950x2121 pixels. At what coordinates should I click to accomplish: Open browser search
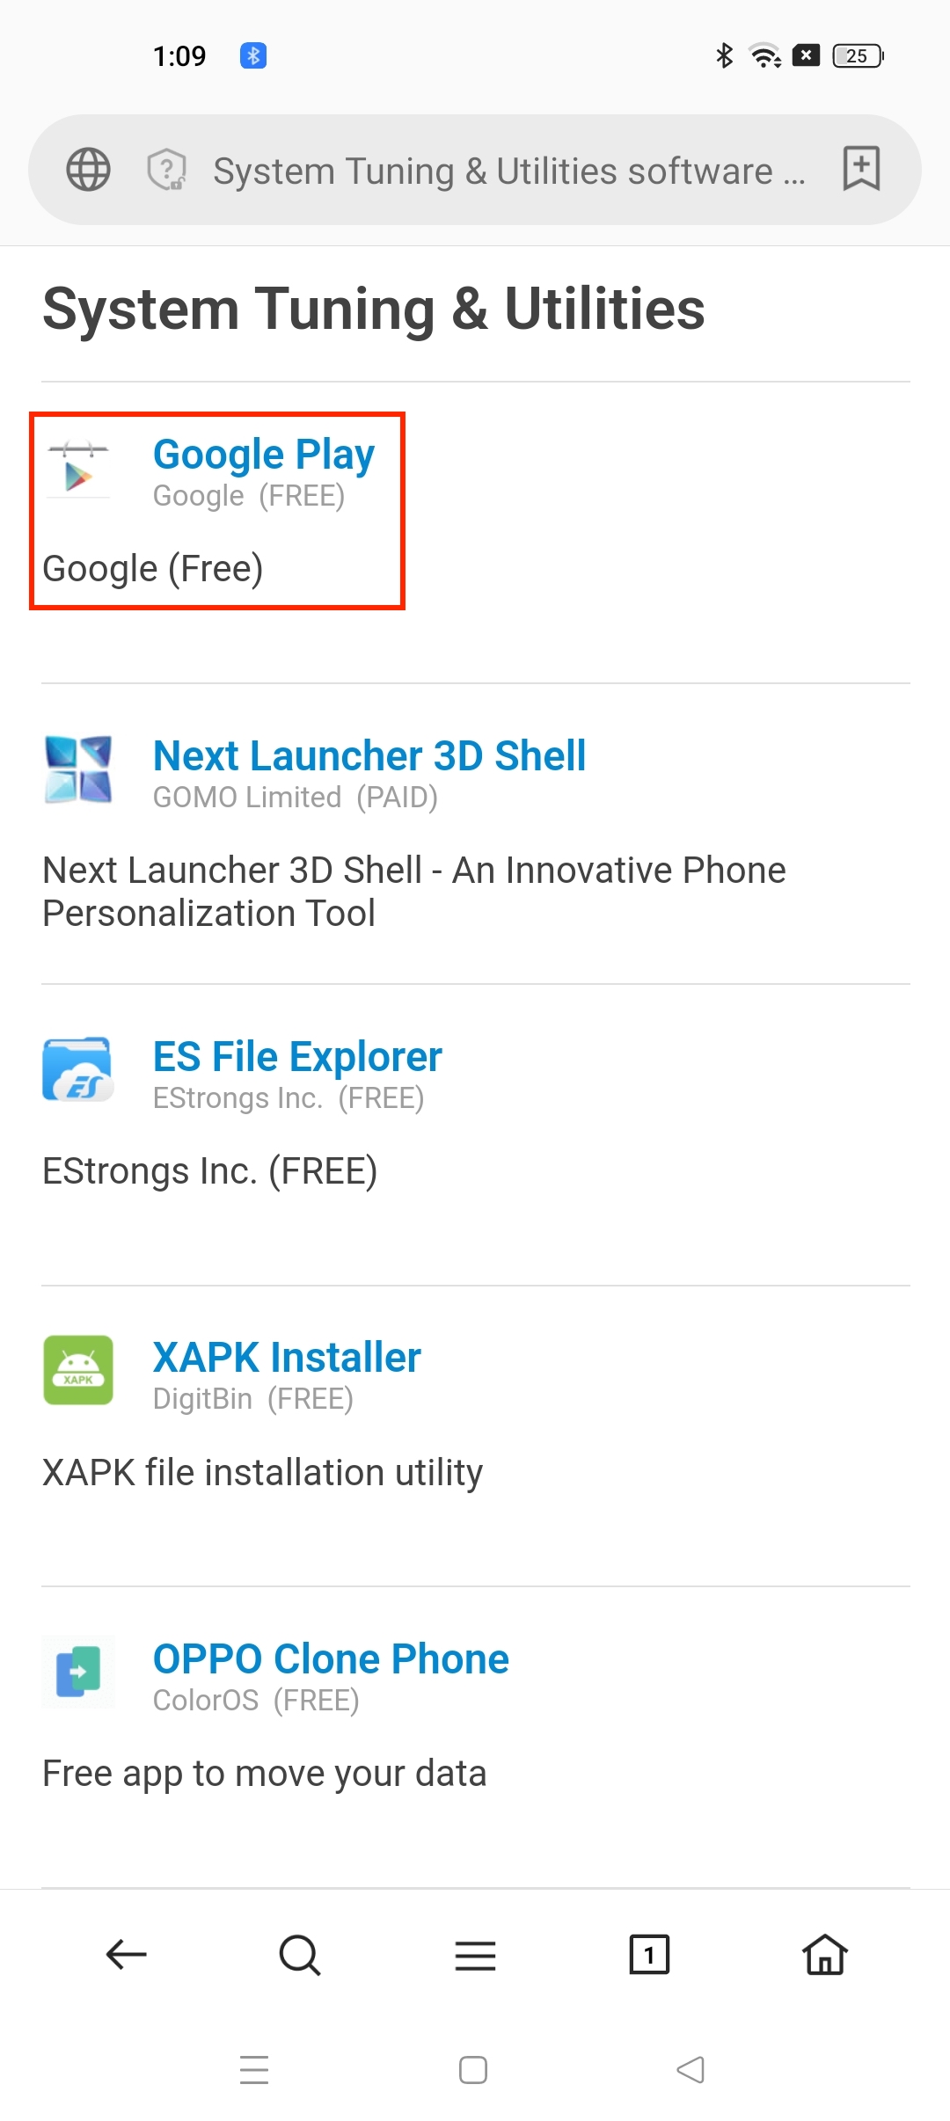pos(299,1955)
